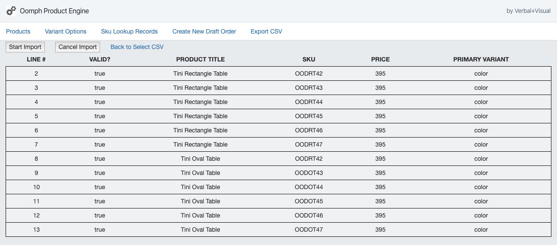Go to Variant Options page

coord(66,31)
